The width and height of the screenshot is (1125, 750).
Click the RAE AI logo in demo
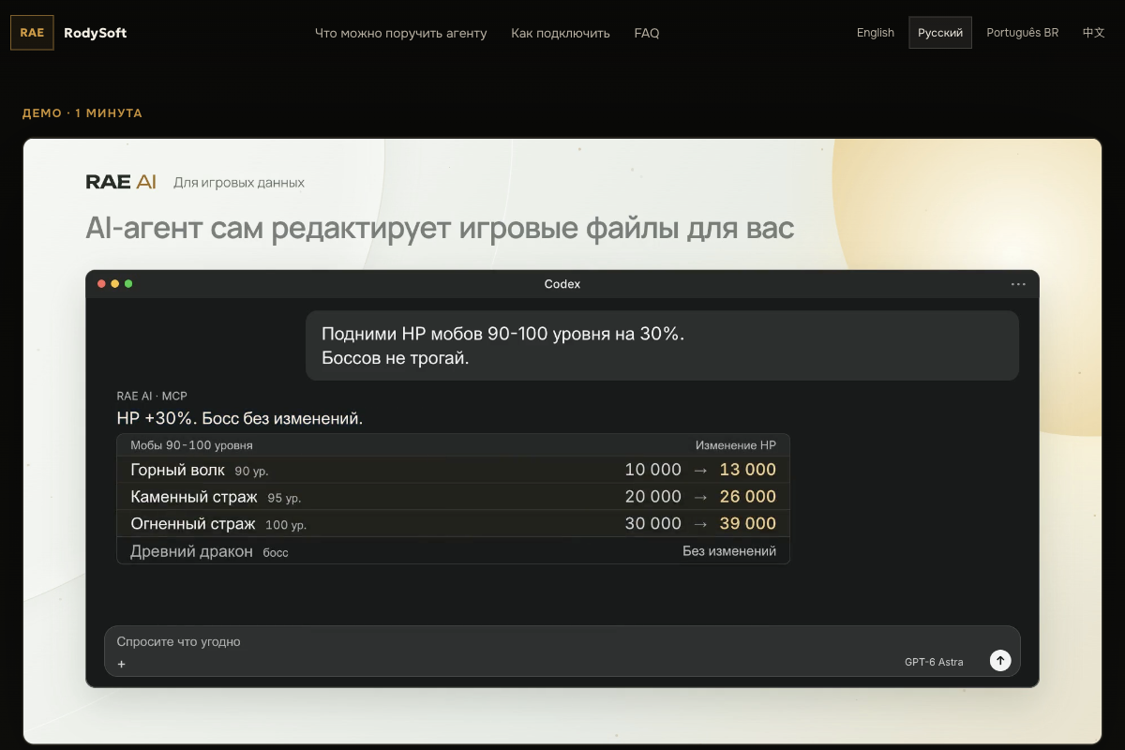click(x=121, y=182)
